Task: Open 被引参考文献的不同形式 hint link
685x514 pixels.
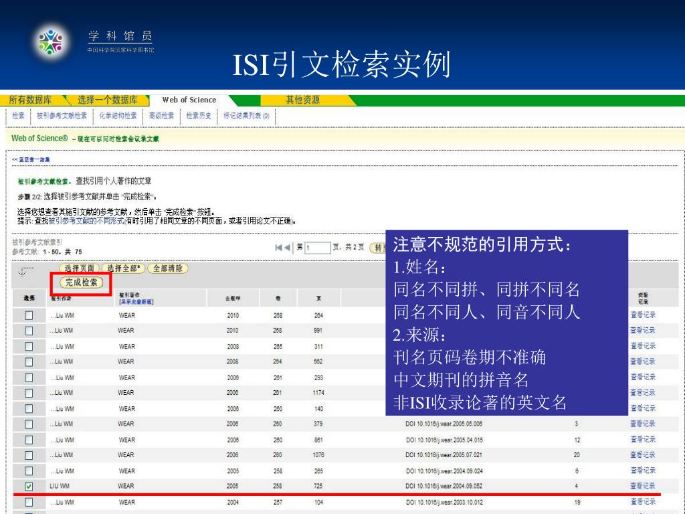Action: [x=86, y=221]
